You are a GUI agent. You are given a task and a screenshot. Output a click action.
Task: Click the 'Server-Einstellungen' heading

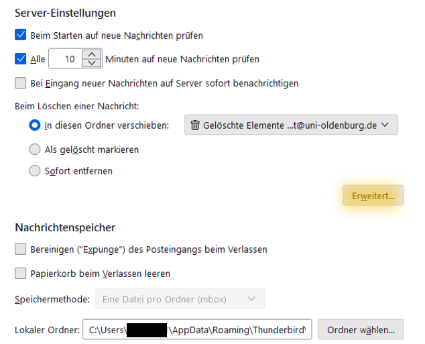pyautogui.click(x=65, y=13)
